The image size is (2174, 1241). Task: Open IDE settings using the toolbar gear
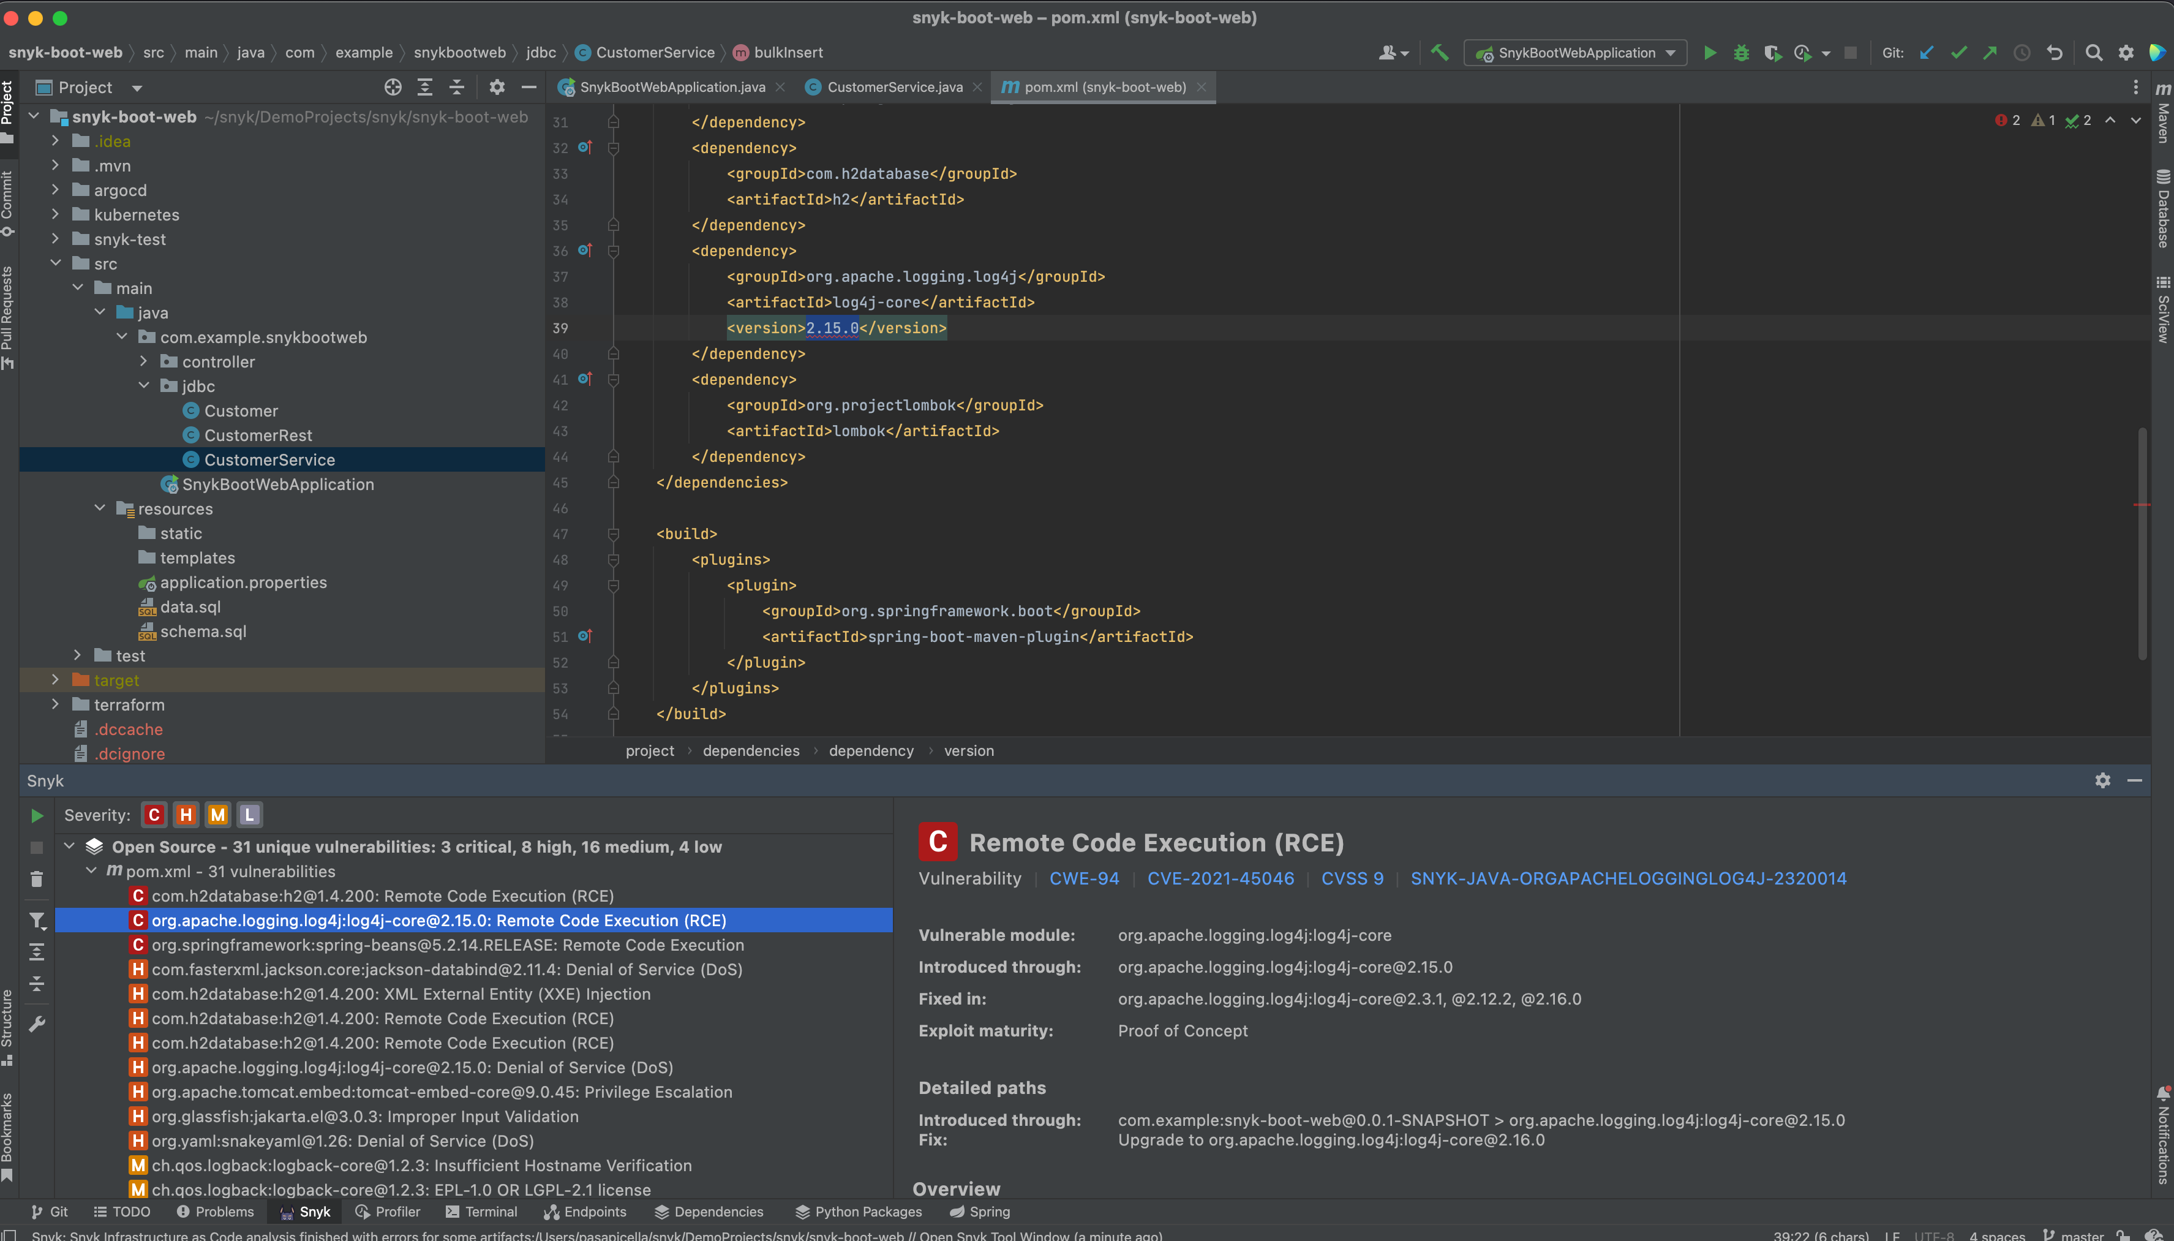(2126, 53)
